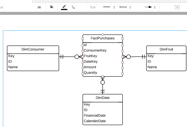Click the Quantity field row
This screenshot has width=187, height=127.
click(x=90, y=73)
